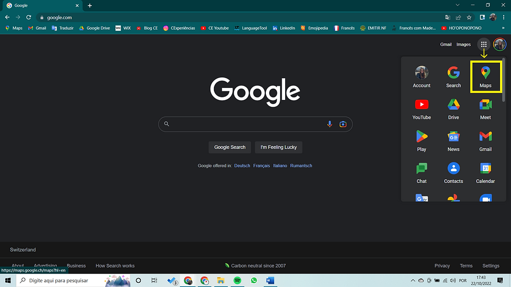
Task: Open the Privacy footer link
Action: (442, 266)
